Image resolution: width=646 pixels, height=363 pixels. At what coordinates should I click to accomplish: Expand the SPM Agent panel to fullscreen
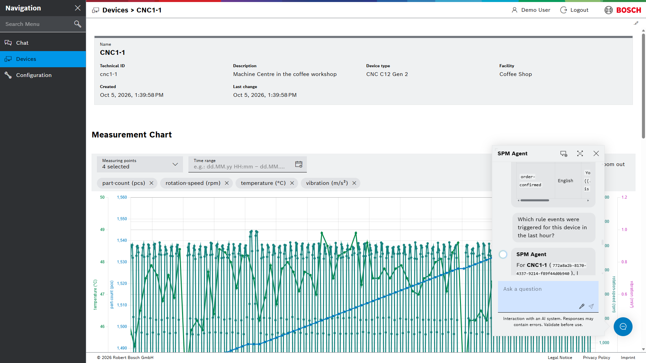click(x=580, y=153)
